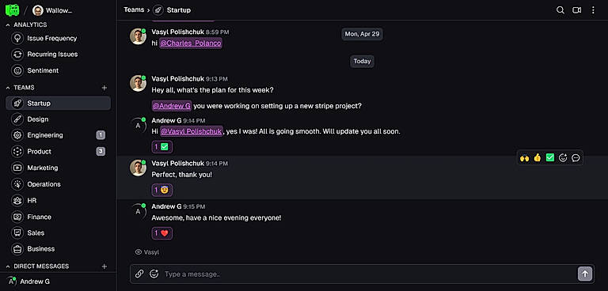Select the Sentiment analytics item
The image size is (608, 291).
[58, 70]
